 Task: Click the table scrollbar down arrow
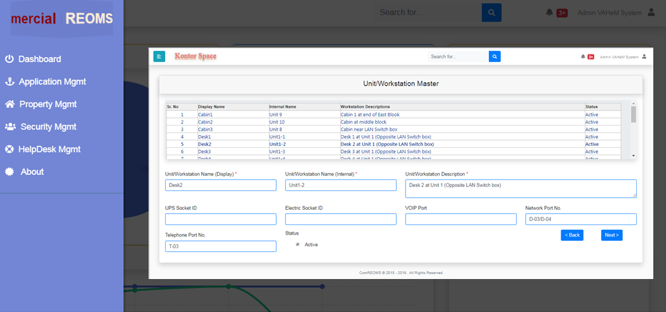[x=633, y=156]
